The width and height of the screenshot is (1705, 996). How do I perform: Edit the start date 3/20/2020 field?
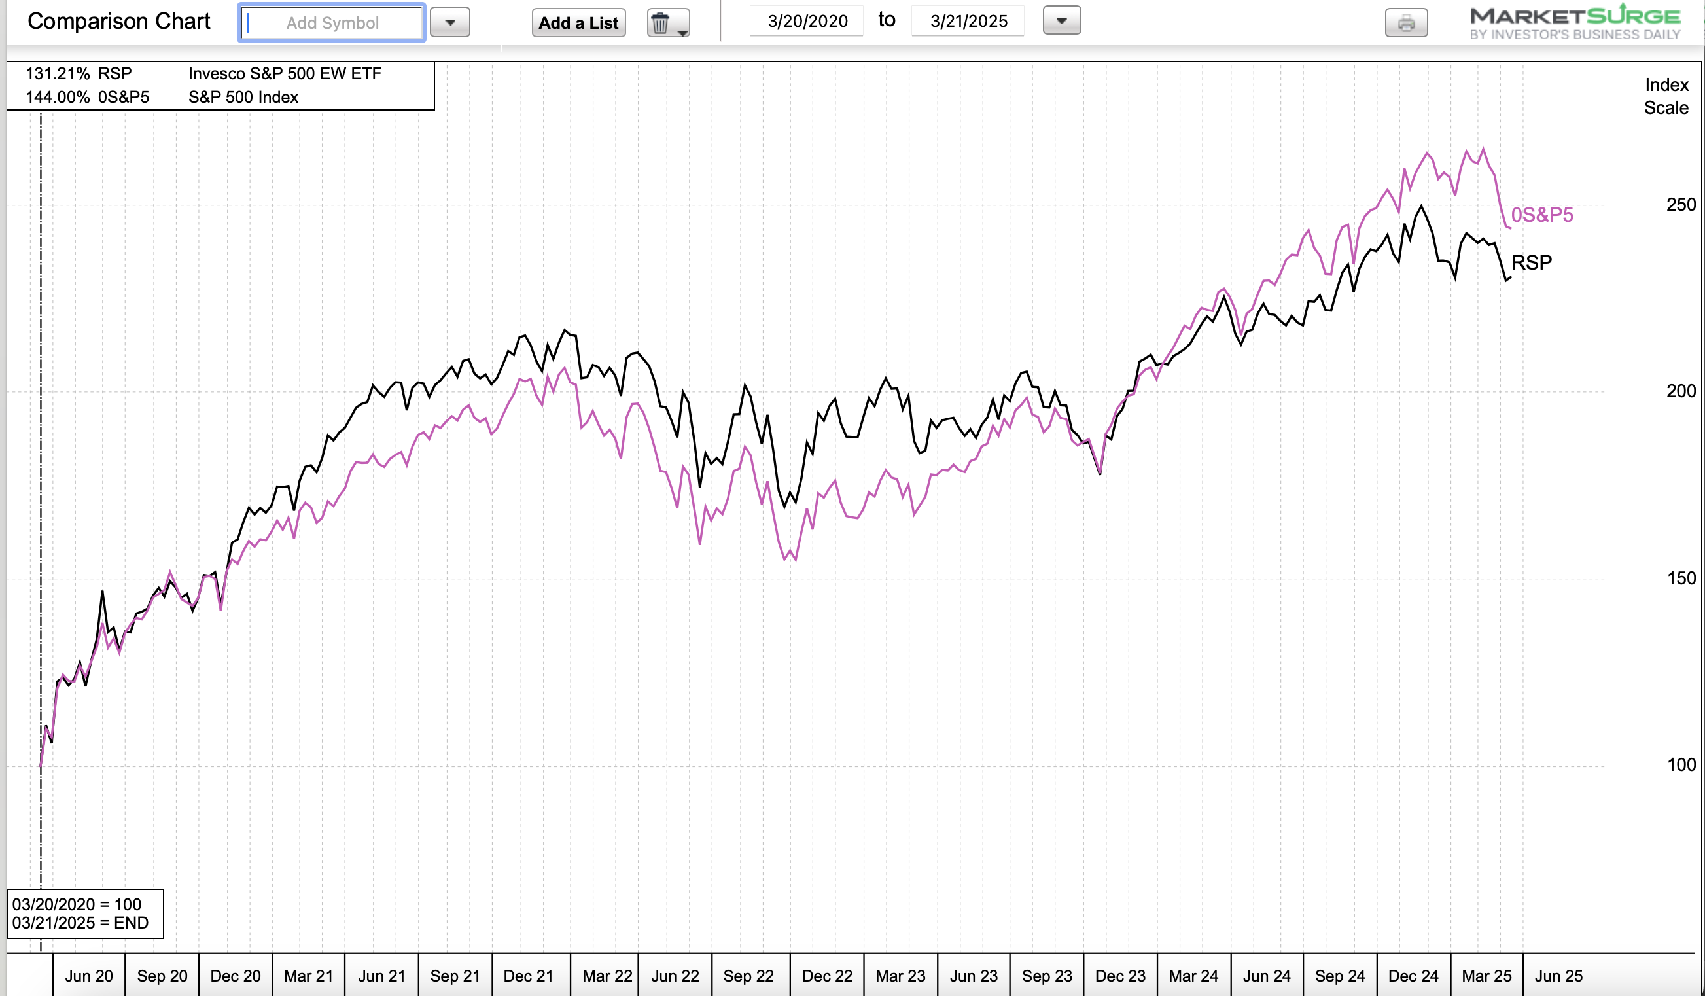[x=807, y=21]
